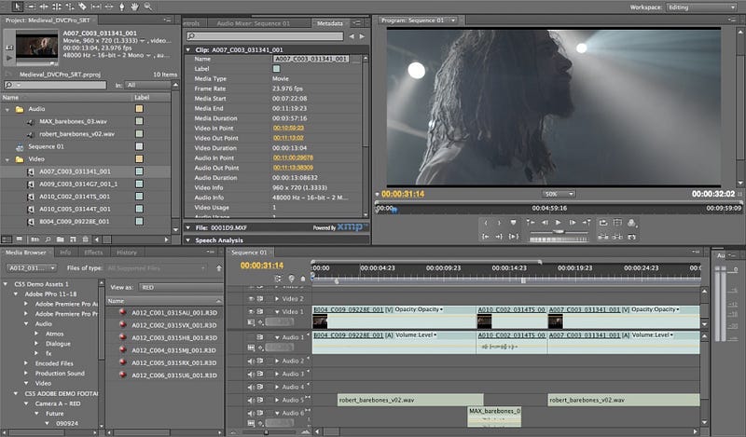Screen dimensions: 746x437
Task: Toggle Video 1 track eye visibility
Action: coord(251,311)
